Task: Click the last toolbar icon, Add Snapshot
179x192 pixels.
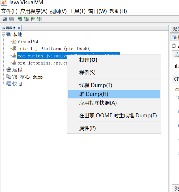Action: tap(40, 19)
